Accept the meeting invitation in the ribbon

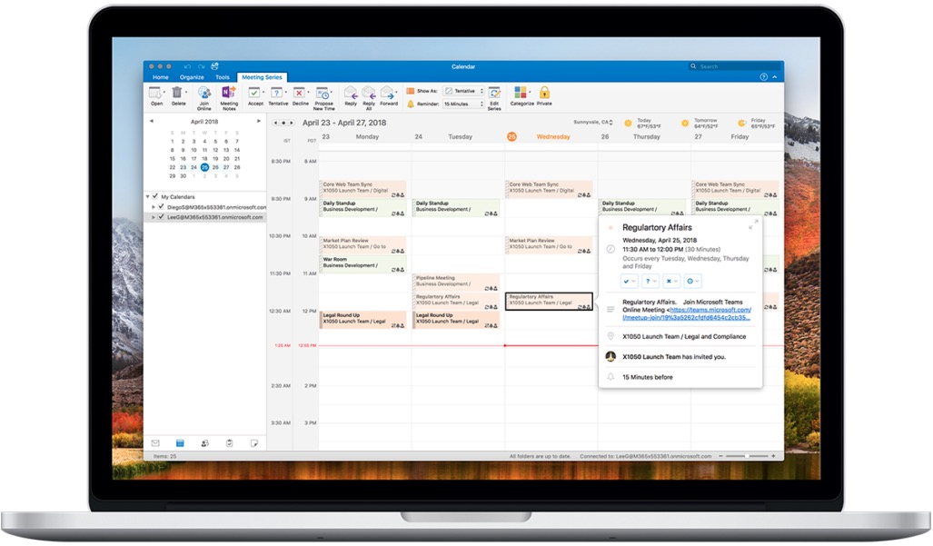coord(255,94)
